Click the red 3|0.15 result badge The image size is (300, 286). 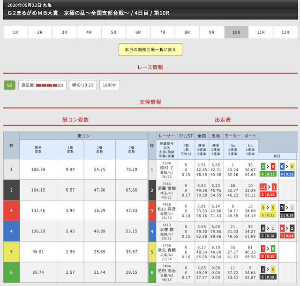pyautogui.click(x=268, y=256)
